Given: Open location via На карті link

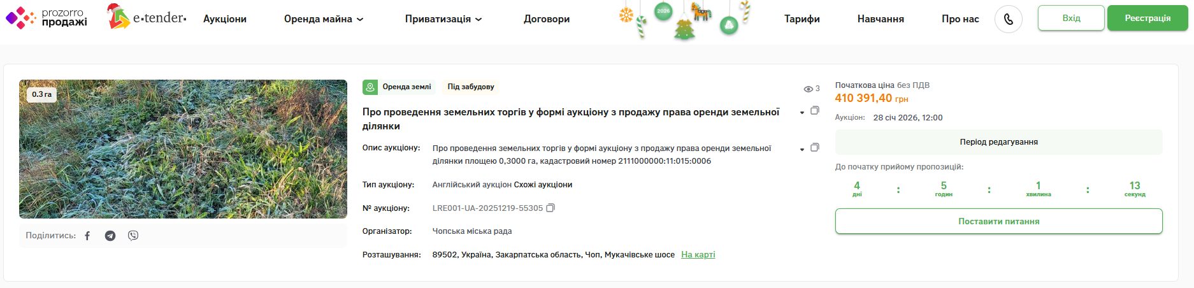Looking at the screenshot, I should coord(698,254).
